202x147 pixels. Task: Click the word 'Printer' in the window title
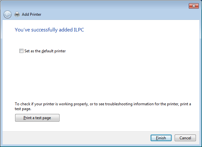click(36, 14)
